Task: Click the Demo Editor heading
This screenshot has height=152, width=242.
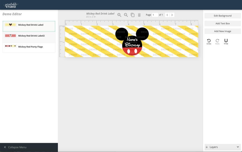Action: pyautogui.click(x=12, y=14)
